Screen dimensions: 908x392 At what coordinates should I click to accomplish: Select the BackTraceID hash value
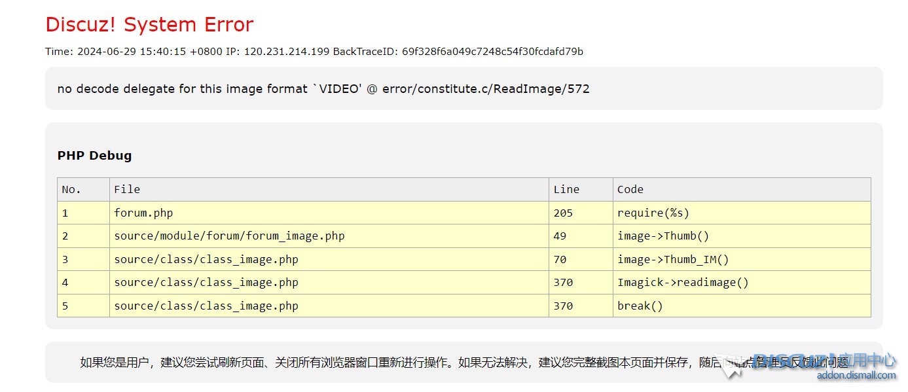pyautogui.click(x=492, y=52)
